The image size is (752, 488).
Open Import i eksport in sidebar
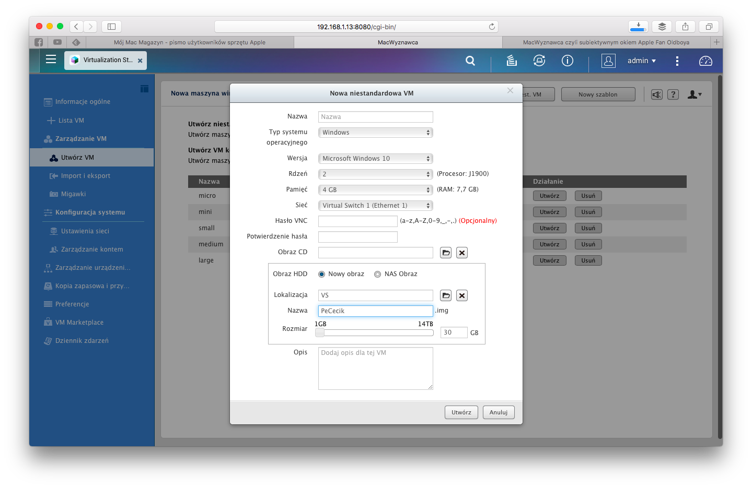[85, 176]
